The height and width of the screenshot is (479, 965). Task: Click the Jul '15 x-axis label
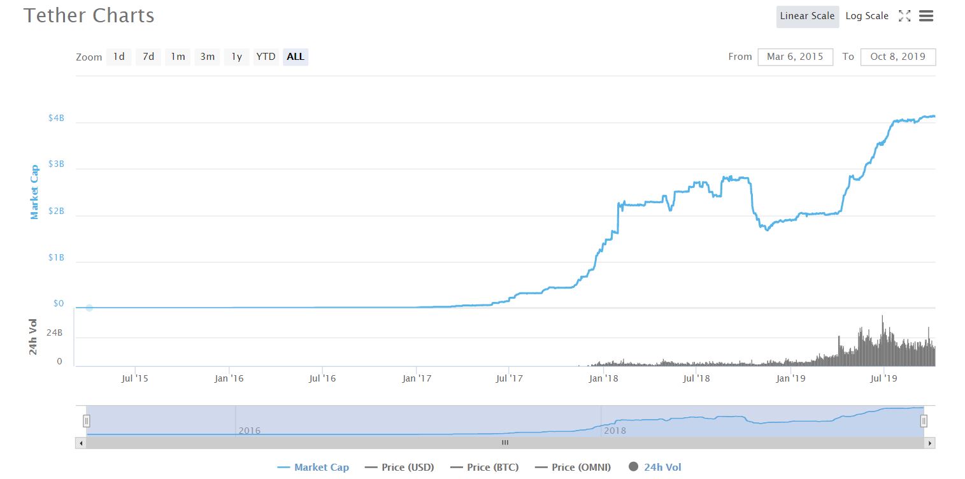pyautogui.click(x=134, y=378)
